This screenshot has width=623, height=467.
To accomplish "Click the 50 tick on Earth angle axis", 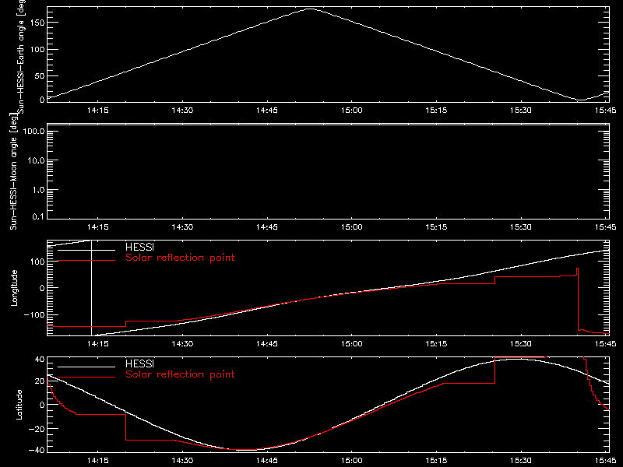I will point(40,76).
